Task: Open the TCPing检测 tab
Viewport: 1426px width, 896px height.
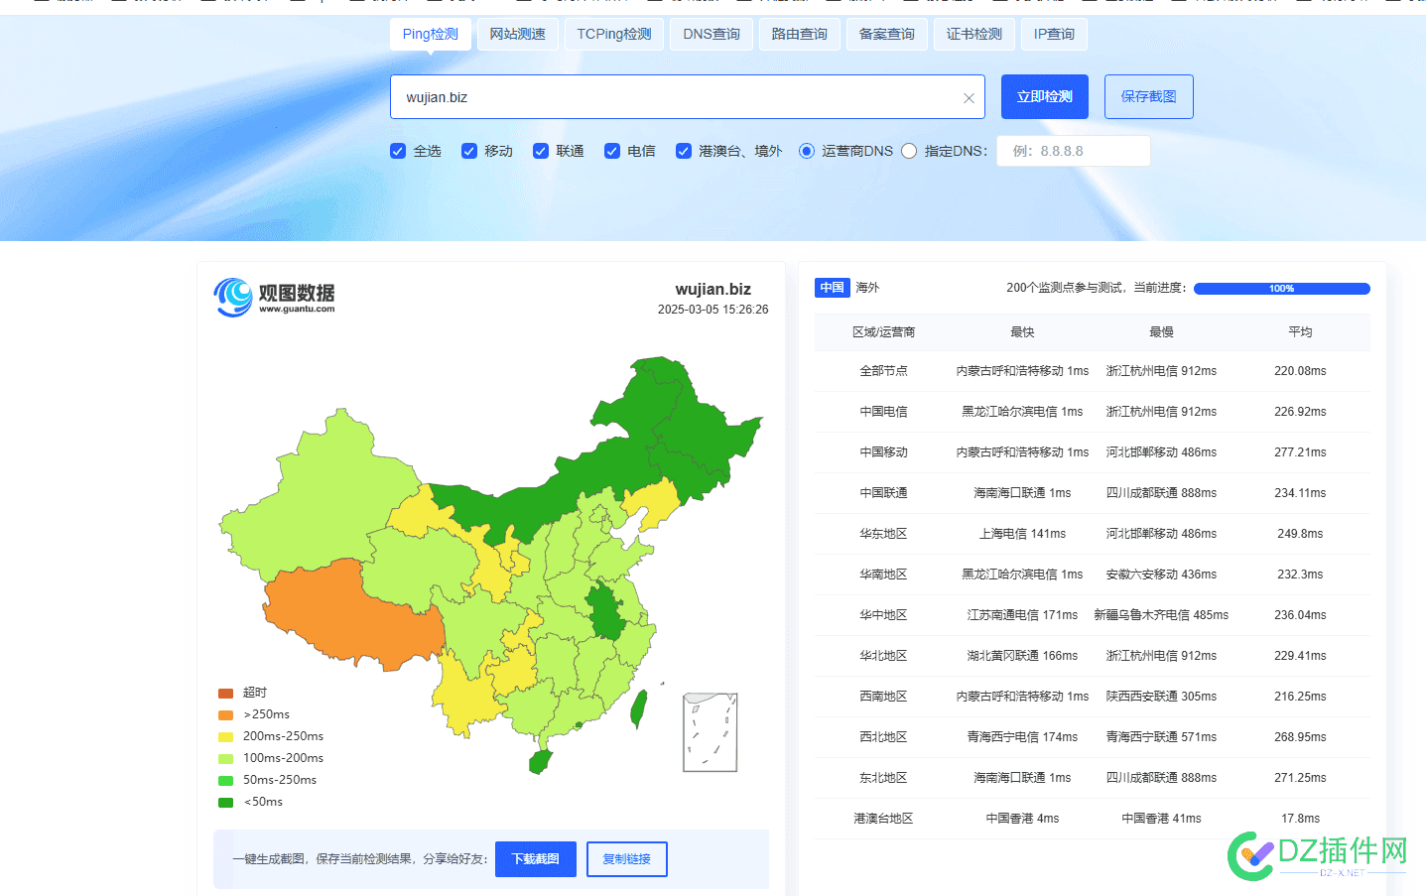Action: 614,34
